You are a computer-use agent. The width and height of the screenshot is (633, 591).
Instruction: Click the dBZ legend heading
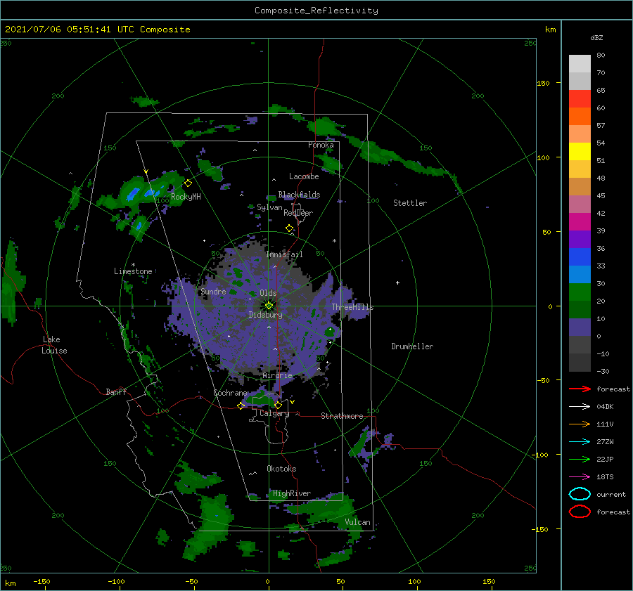point(596,37)
